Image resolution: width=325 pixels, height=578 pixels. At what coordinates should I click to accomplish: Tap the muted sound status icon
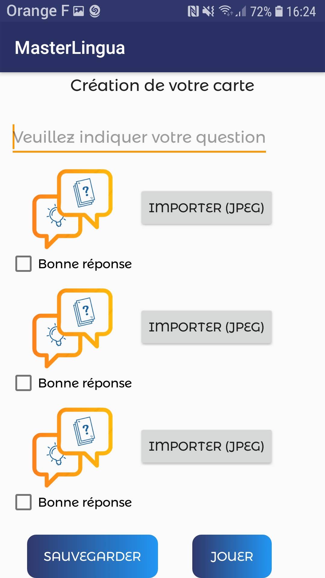coord(208,11)
